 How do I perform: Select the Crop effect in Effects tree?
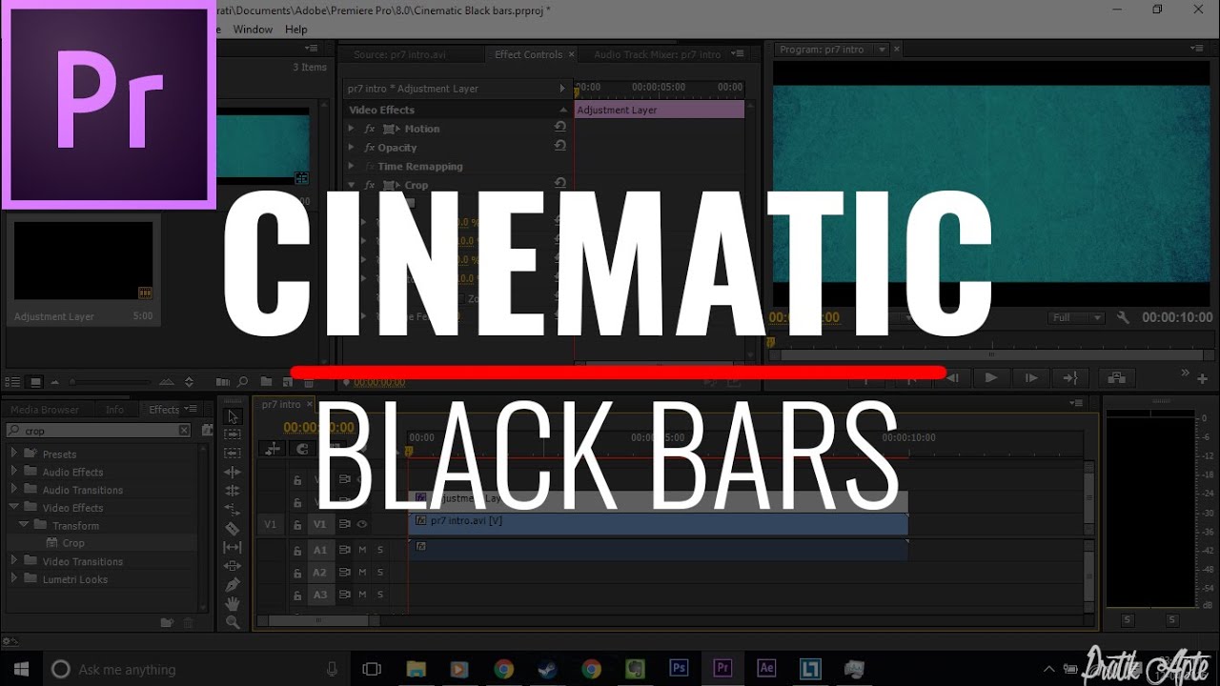coord(73,543)
